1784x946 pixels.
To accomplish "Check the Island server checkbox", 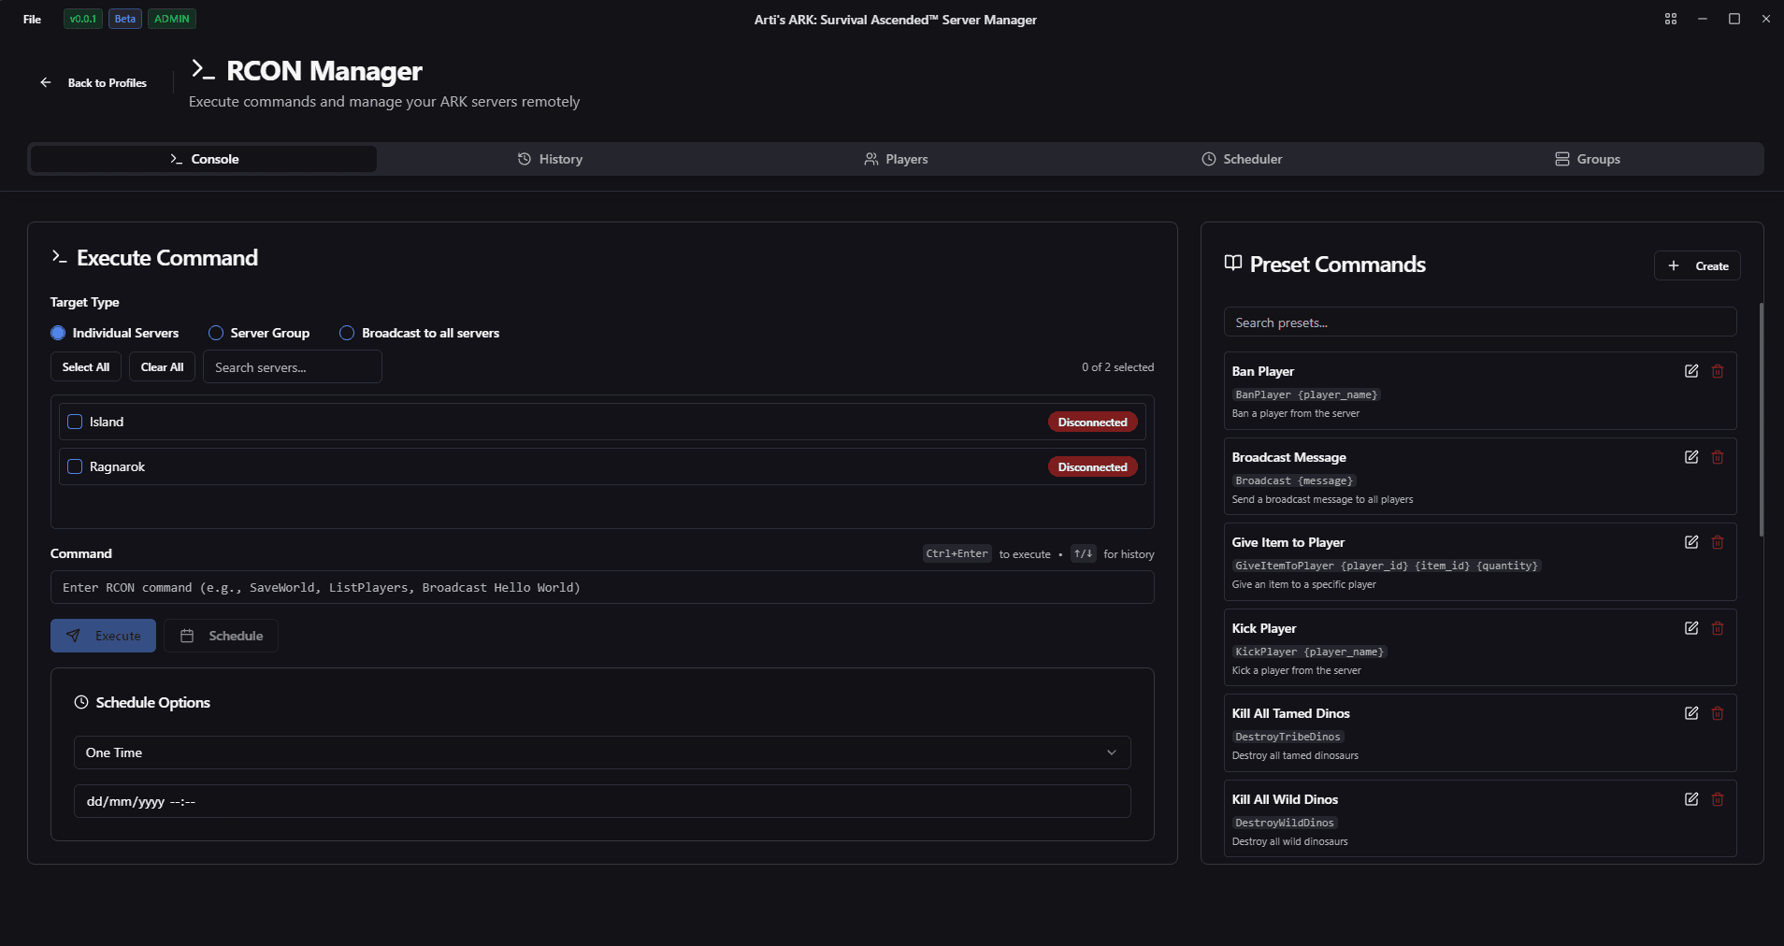I will pos(75,422).
